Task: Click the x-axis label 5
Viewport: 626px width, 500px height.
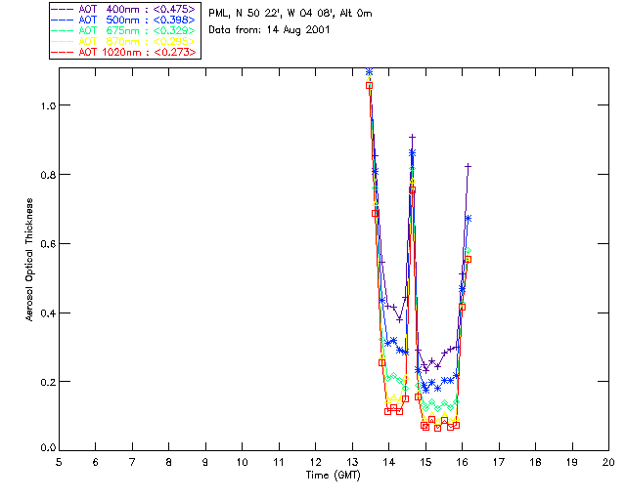Action: coord(59,462)
